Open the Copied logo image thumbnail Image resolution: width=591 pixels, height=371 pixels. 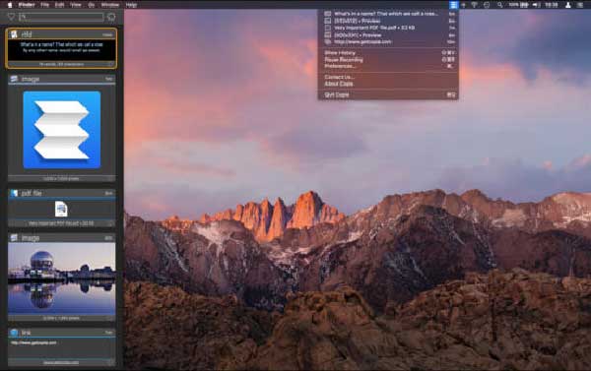62,130
